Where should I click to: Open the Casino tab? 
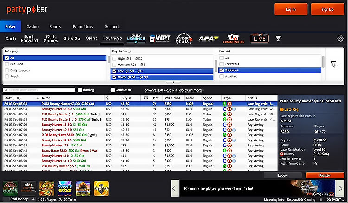pyautogui.click(x=32, y=27)
